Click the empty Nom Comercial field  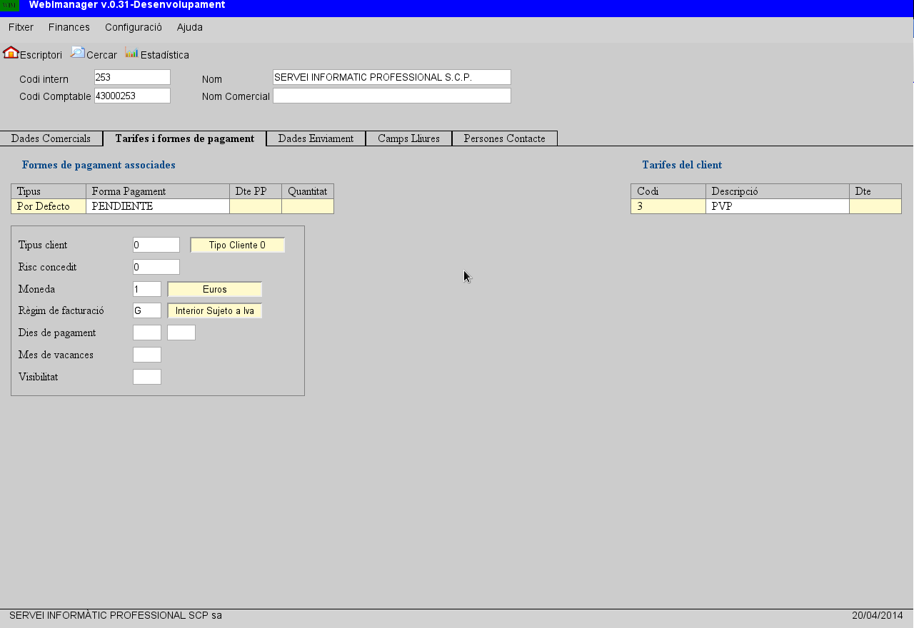pyautogui.click(x=391, y=95)
